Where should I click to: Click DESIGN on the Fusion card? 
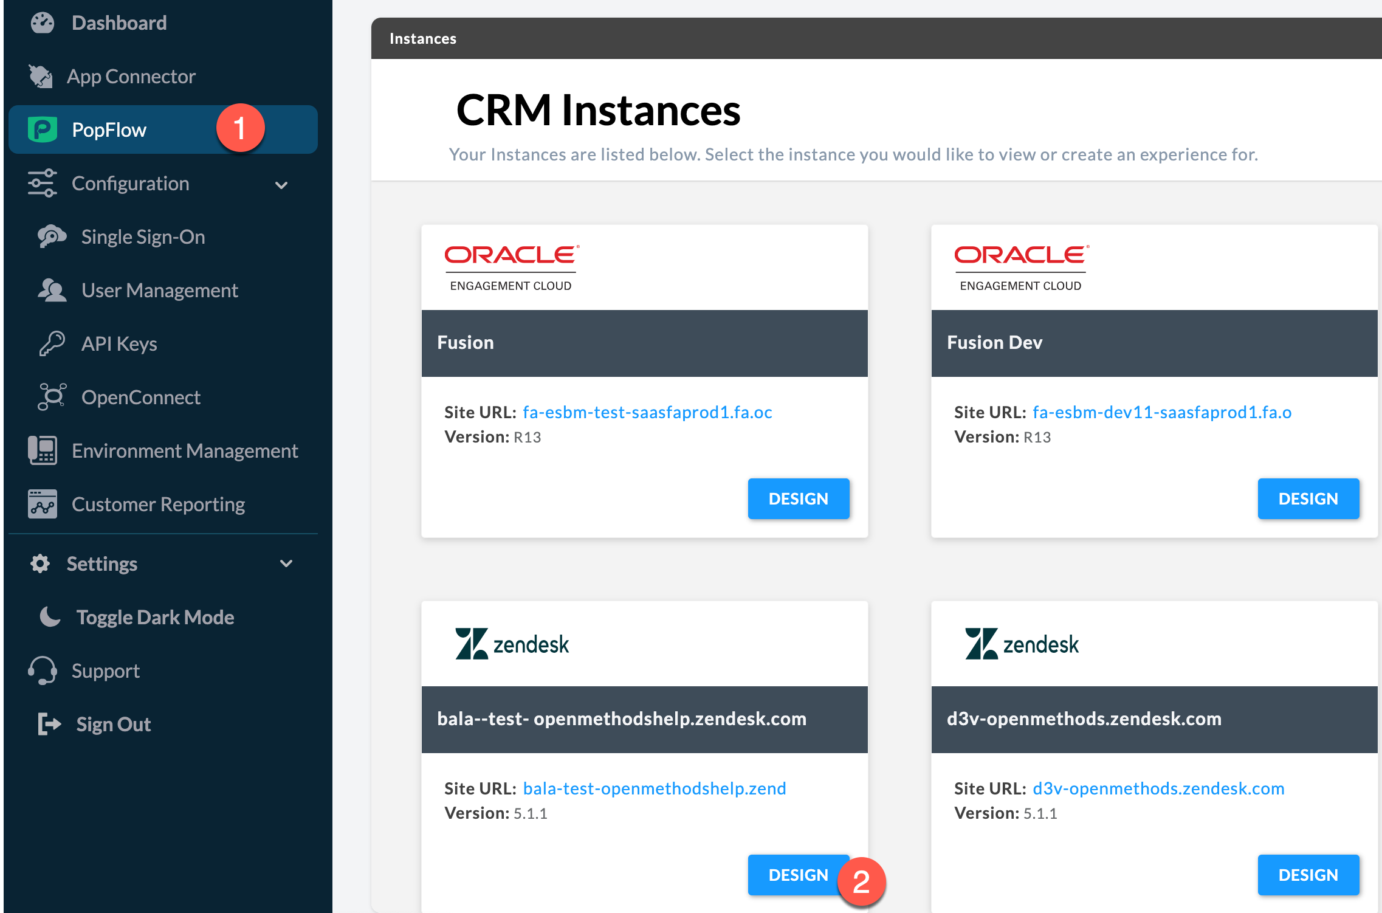(799, 498)
